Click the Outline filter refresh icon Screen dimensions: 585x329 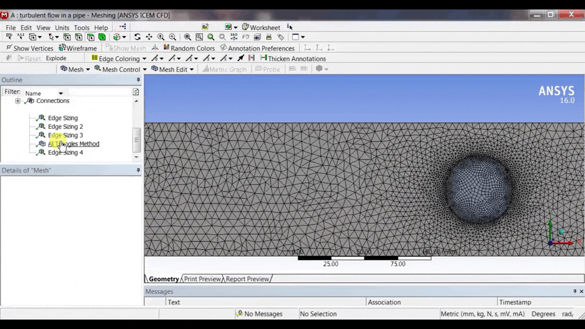point(135,92)
